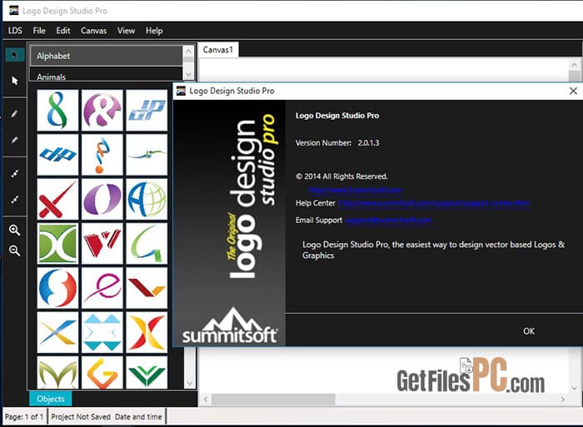Open the Help menu

154,31
